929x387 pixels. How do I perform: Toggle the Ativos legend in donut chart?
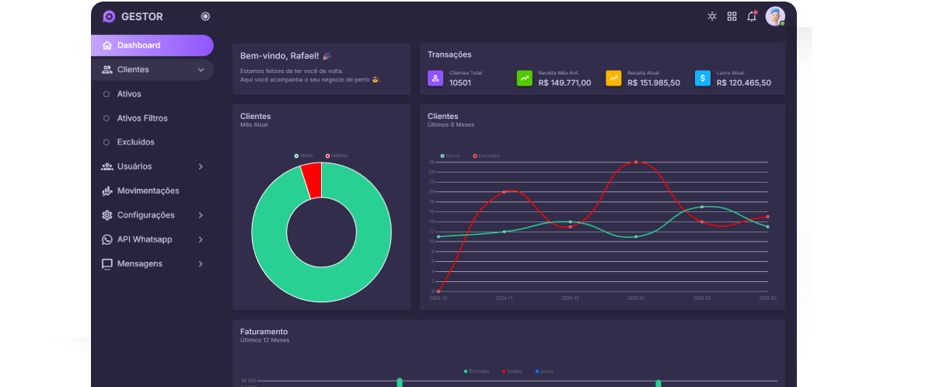click(x=303, y=155)
